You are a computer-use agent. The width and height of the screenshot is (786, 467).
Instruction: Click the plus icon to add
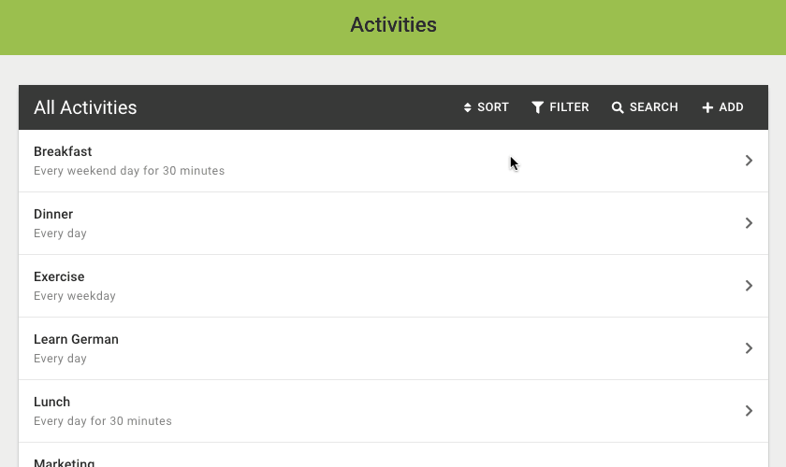pos(707,107)
